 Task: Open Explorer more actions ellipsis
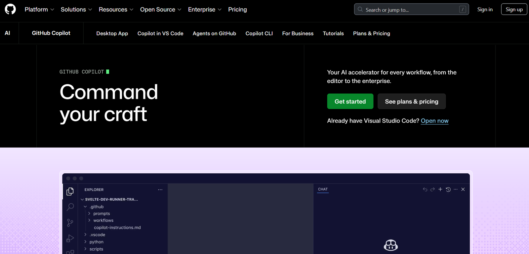point(160,190)
